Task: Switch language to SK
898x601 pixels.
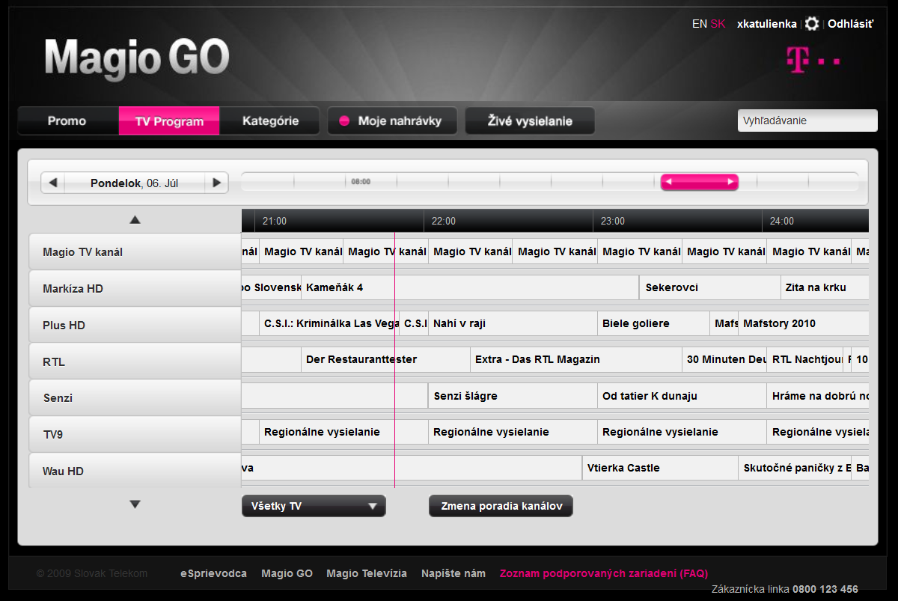Action: (x=718, y=24)
